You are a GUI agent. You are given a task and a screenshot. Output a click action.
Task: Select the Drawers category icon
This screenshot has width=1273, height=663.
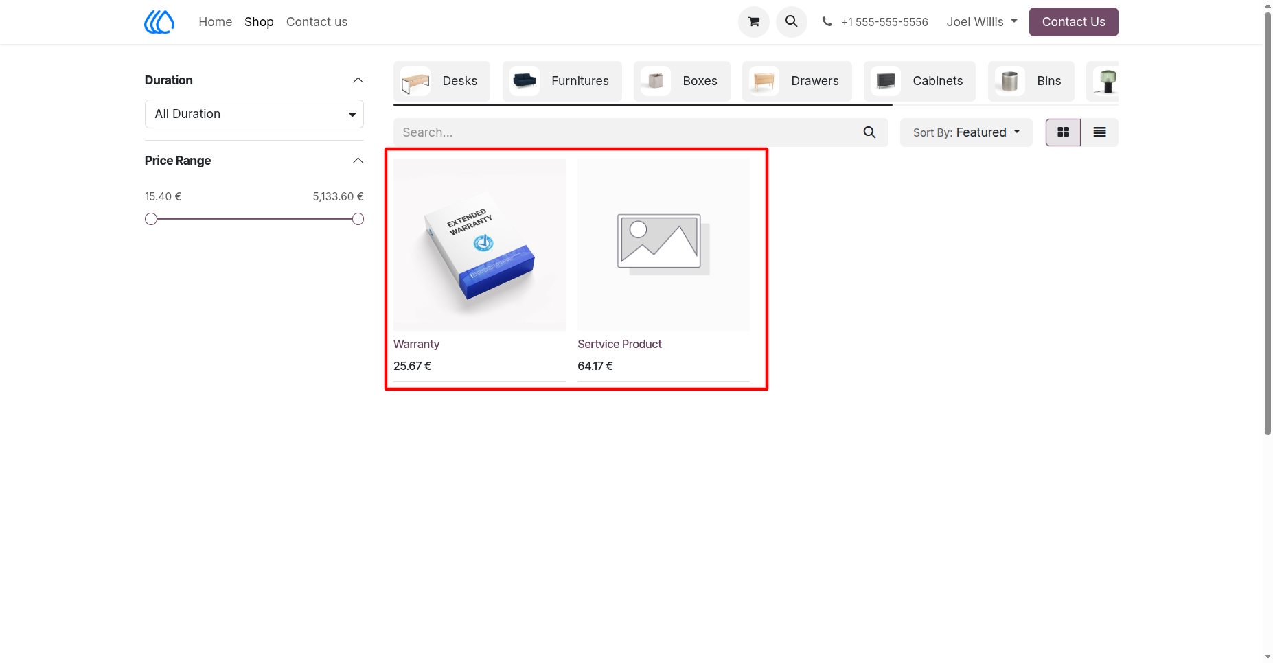coord(764,81)
